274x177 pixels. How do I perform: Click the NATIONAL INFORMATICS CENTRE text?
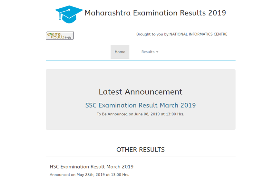click(198, 34)
